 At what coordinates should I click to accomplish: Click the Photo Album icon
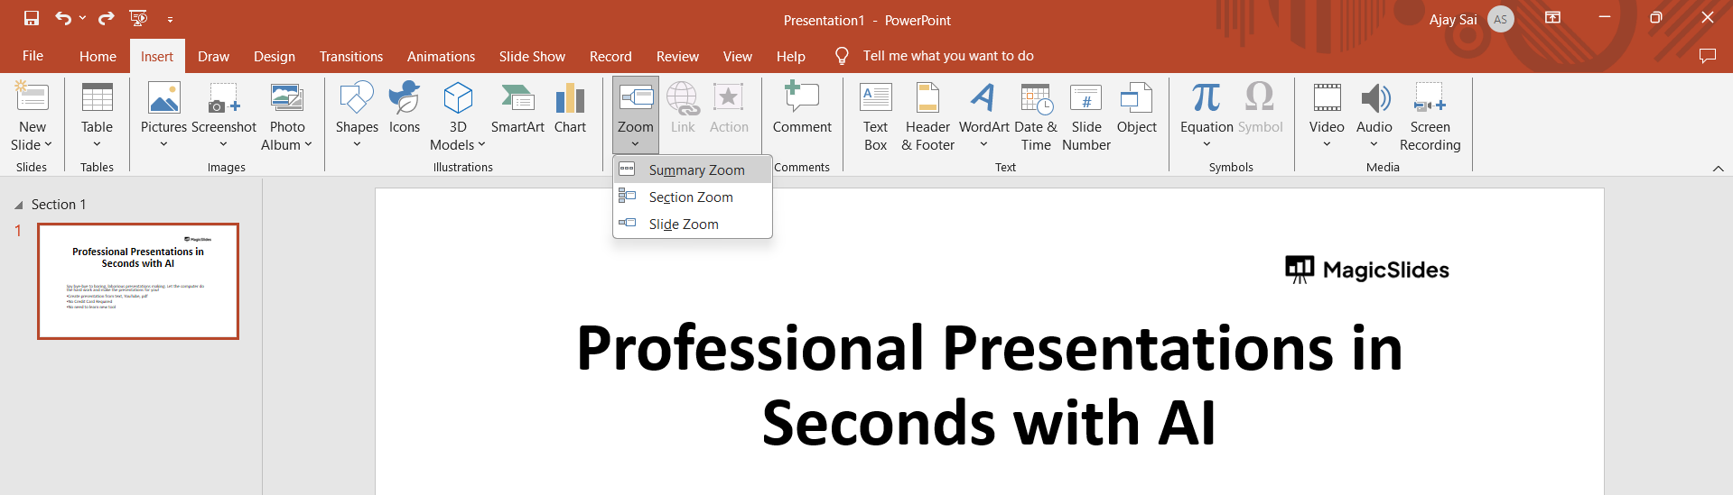(x=287, y=97)
